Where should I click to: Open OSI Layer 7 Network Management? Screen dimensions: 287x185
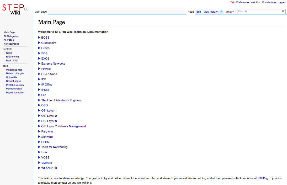click(x=63, y=126)
